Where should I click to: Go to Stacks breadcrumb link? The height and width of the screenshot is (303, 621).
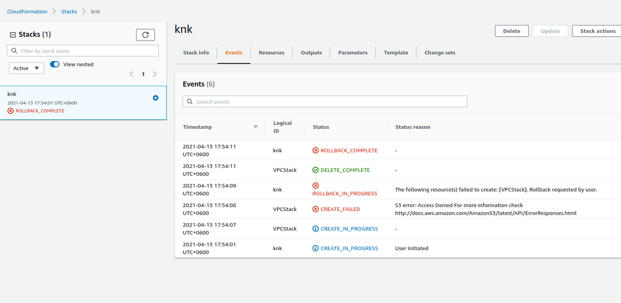coord(69,11)
